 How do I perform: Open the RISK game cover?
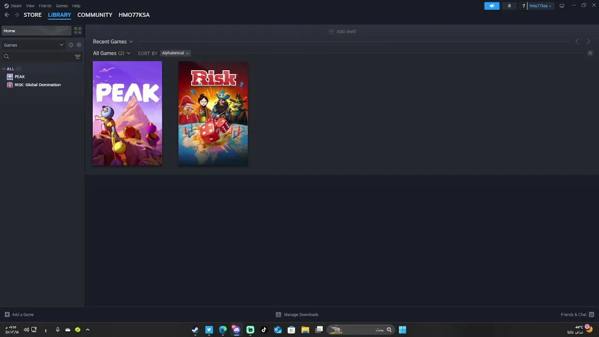pyautogui.click(x=213, y=113)
